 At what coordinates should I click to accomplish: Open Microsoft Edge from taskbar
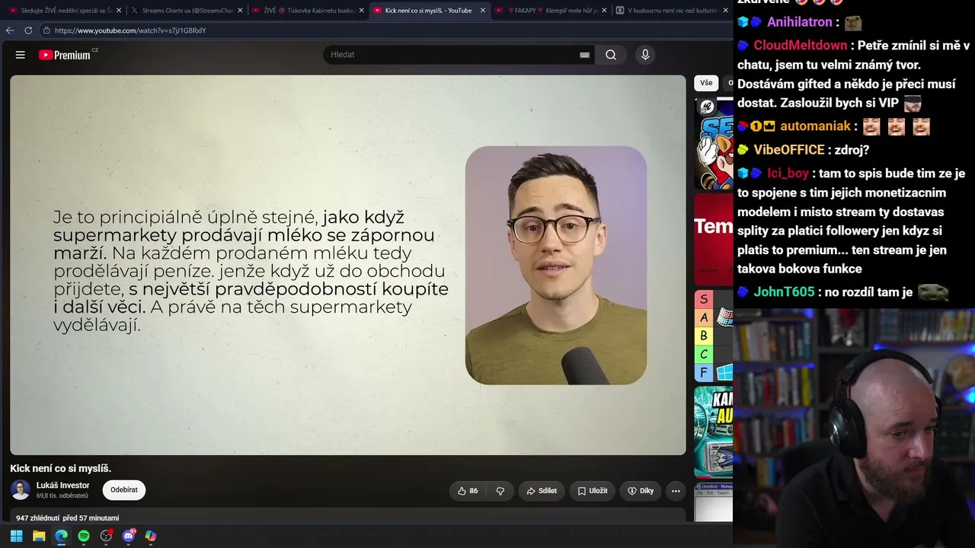tap(61, 536)
